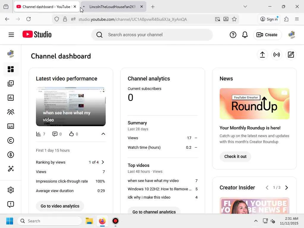Click the tracking protection shield icon
This screenshot has width=304, height=228.
coord(57,19)
